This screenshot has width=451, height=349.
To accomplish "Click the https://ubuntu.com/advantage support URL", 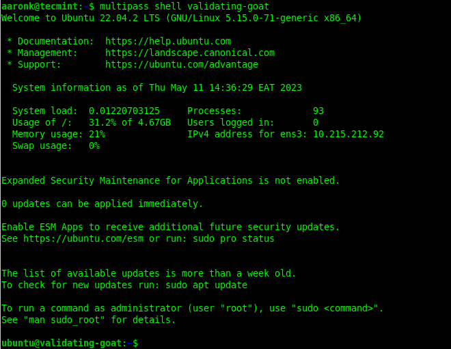I will tap(182, 64).
